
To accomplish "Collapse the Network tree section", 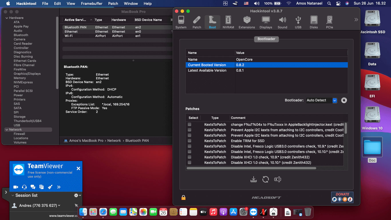I will (x=7, y=129).
